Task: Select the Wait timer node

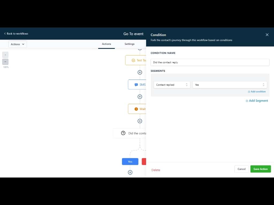Action: [138, 109]
